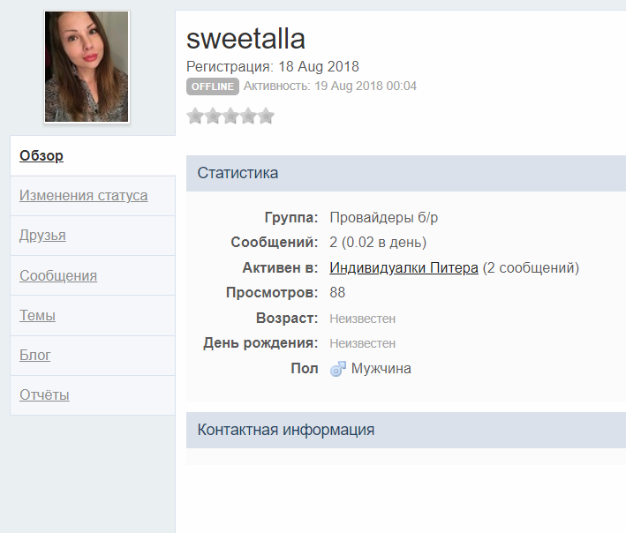626x533 pixels.
Task: Rate with the fourth star
Action: (x=248, y=116)
